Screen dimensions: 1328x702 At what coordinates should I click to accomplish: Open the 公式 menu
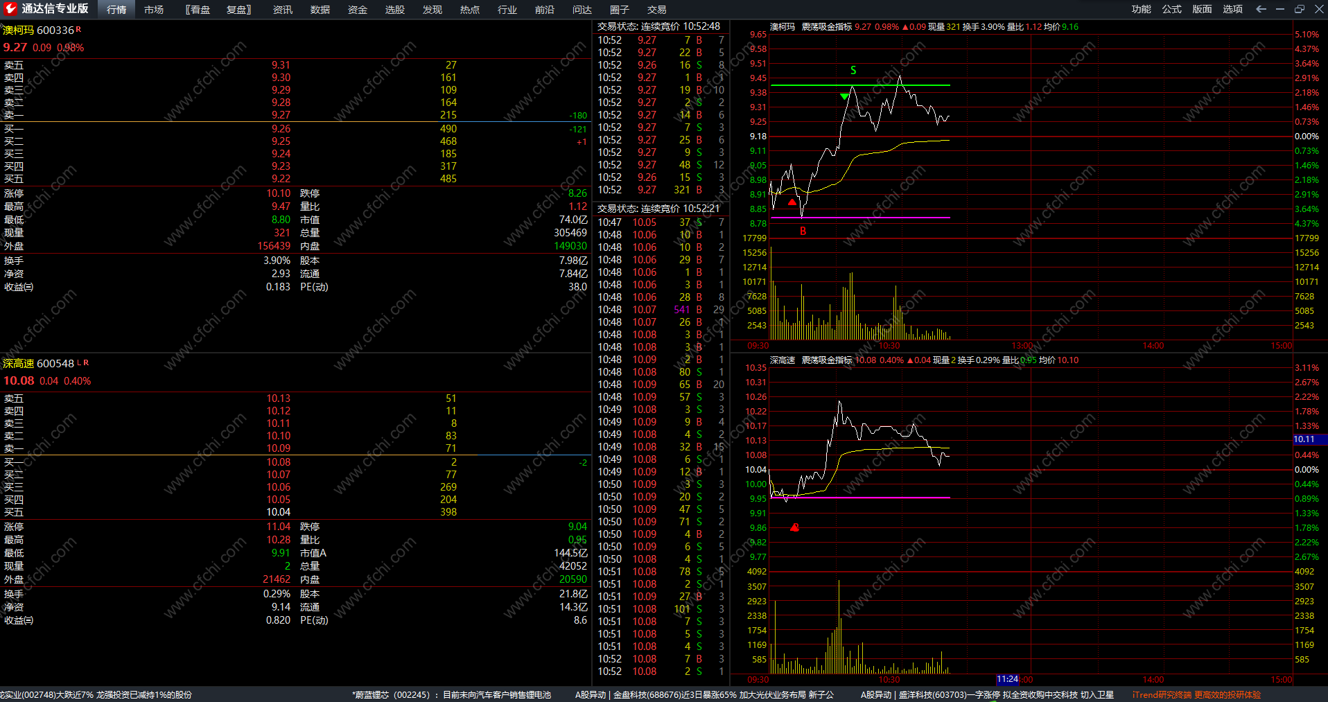[1171, 9]
